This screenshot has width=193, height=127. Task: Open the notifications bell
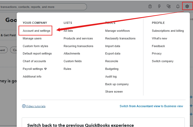[x=178, y=6]
